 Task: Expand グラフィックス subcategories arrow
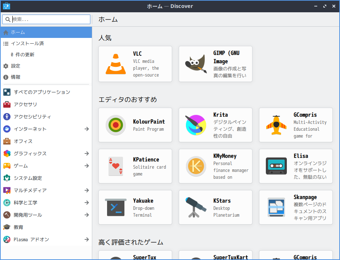tap(87, 153)
